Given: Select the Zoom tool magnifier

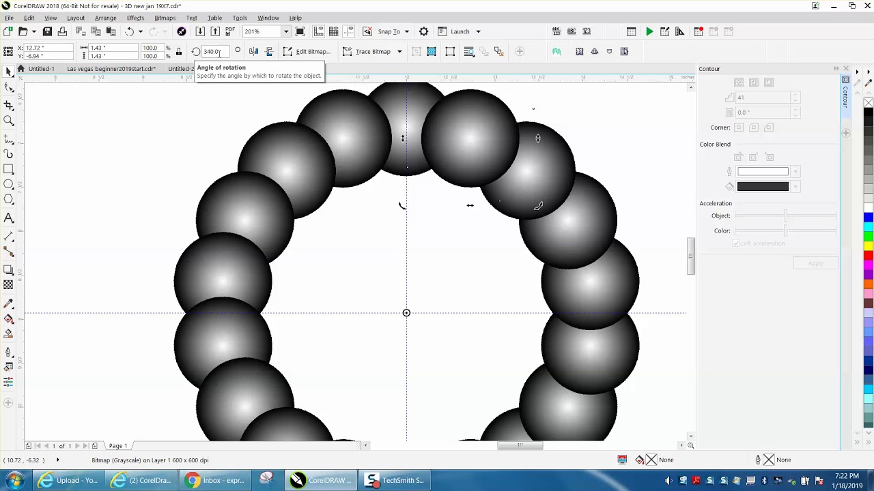Looking at the screenshot, I should click(8, 121).
